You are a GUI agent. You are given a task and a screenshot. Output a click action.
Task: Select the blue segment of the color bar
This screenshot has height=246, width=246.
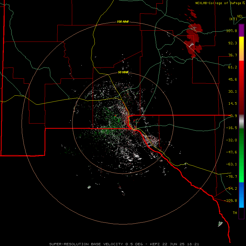(x=241, y=195)
